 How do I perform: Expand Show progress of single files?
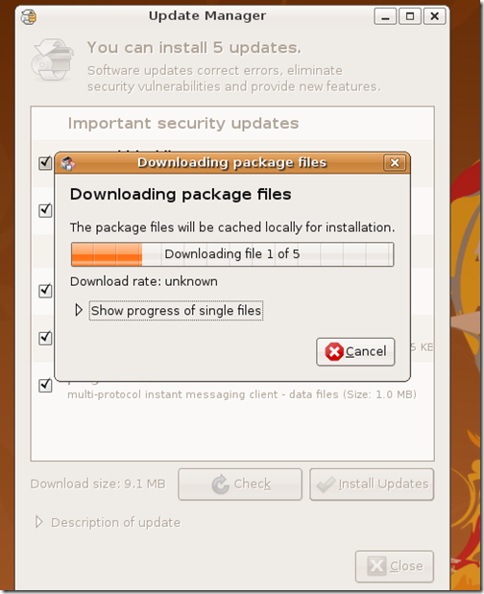coord(79,310)
